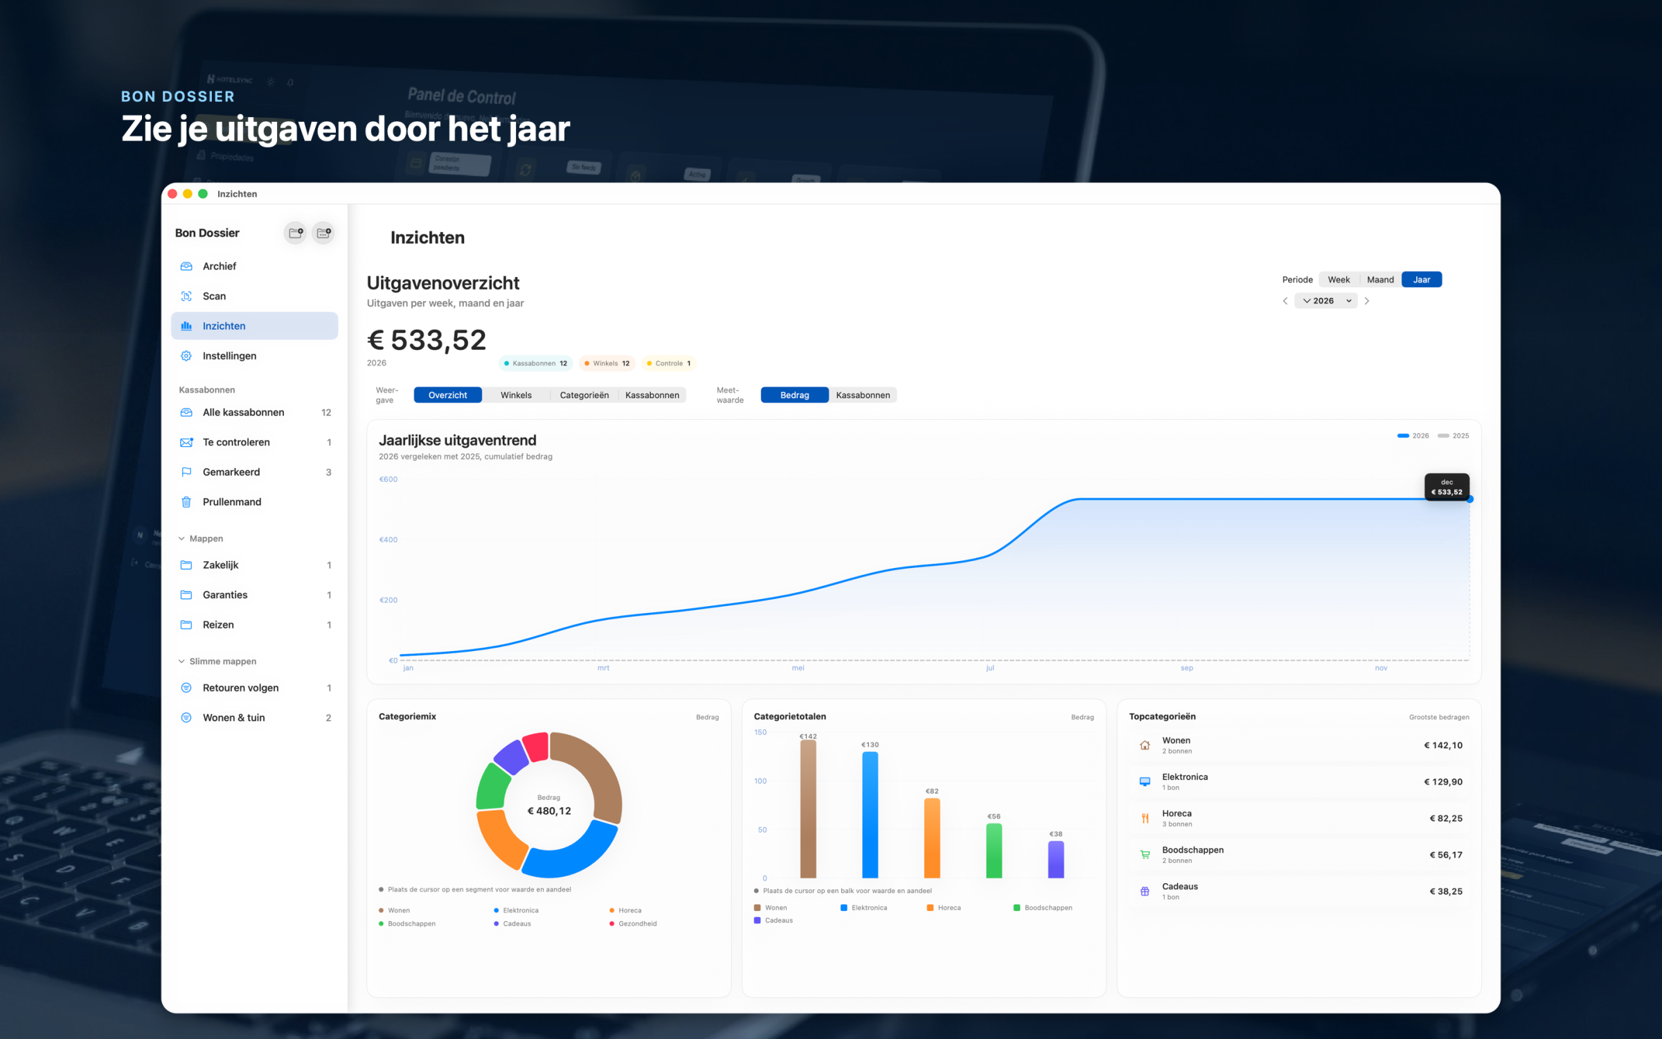Click the Controle 1 summary pill
Viewport: 1662px width, 1039px height.
(x=669, y=363)
